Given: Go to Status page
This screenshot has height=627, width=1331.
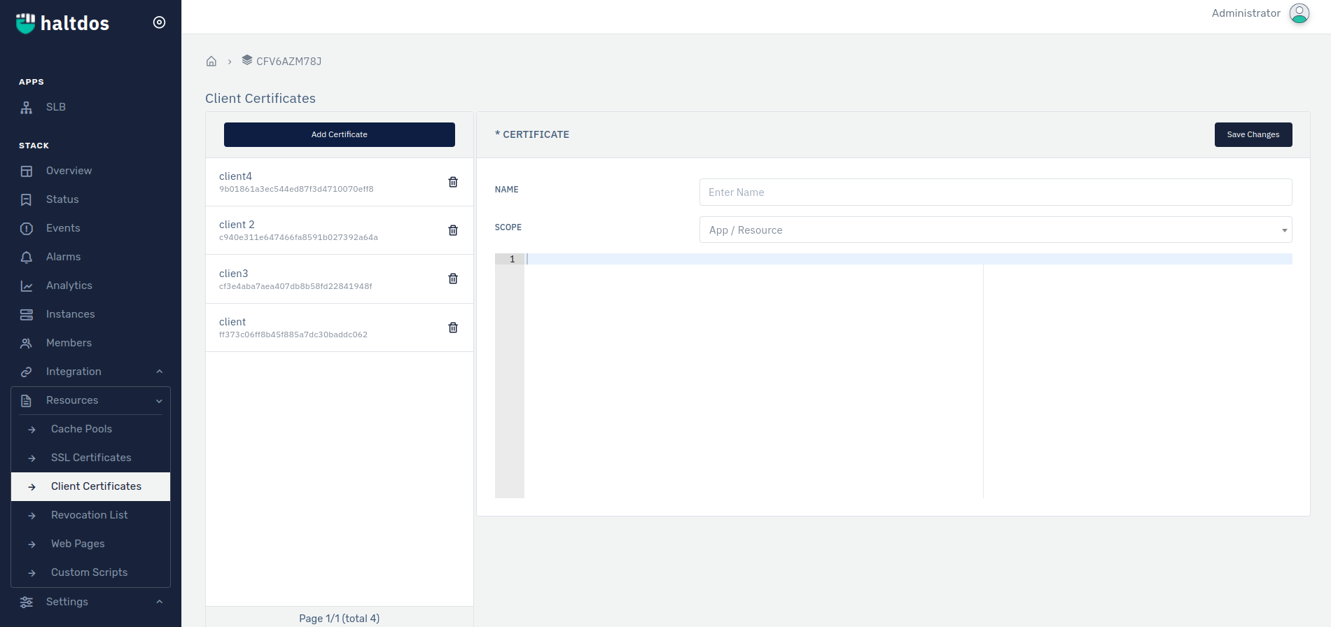Looking at the screenshot, I should (x=62, y=199).
